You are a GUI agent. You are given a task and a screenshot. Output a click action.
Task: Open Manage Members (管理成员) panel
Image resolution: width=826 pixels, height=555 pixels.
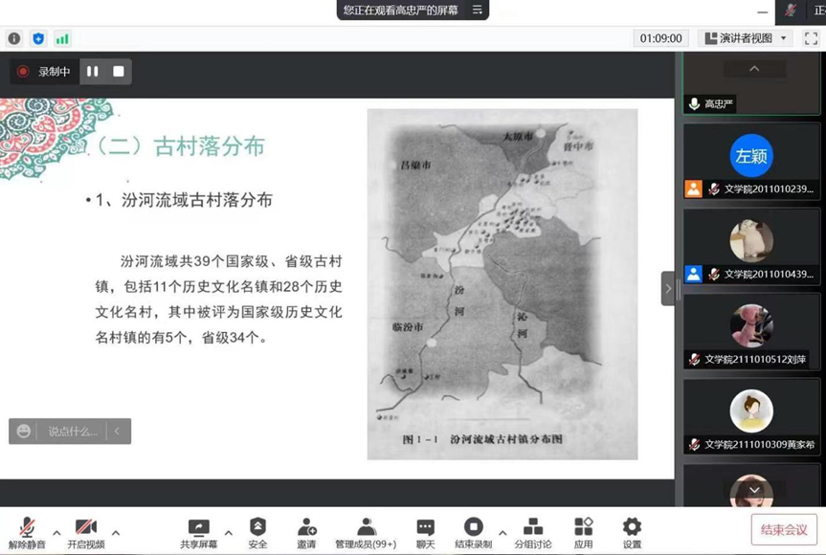365,531
